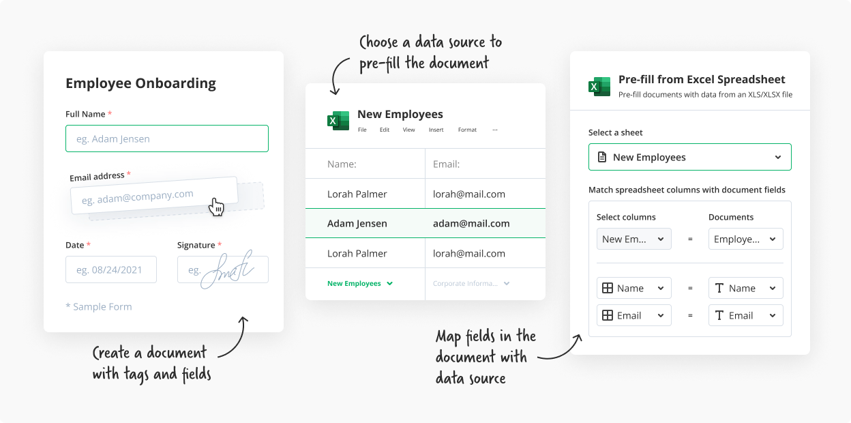The width and height of the screenshot is (851, 423).
Task: Click the Date input showing eg. 08/24/2021
Action: click(x=111, y=269)
